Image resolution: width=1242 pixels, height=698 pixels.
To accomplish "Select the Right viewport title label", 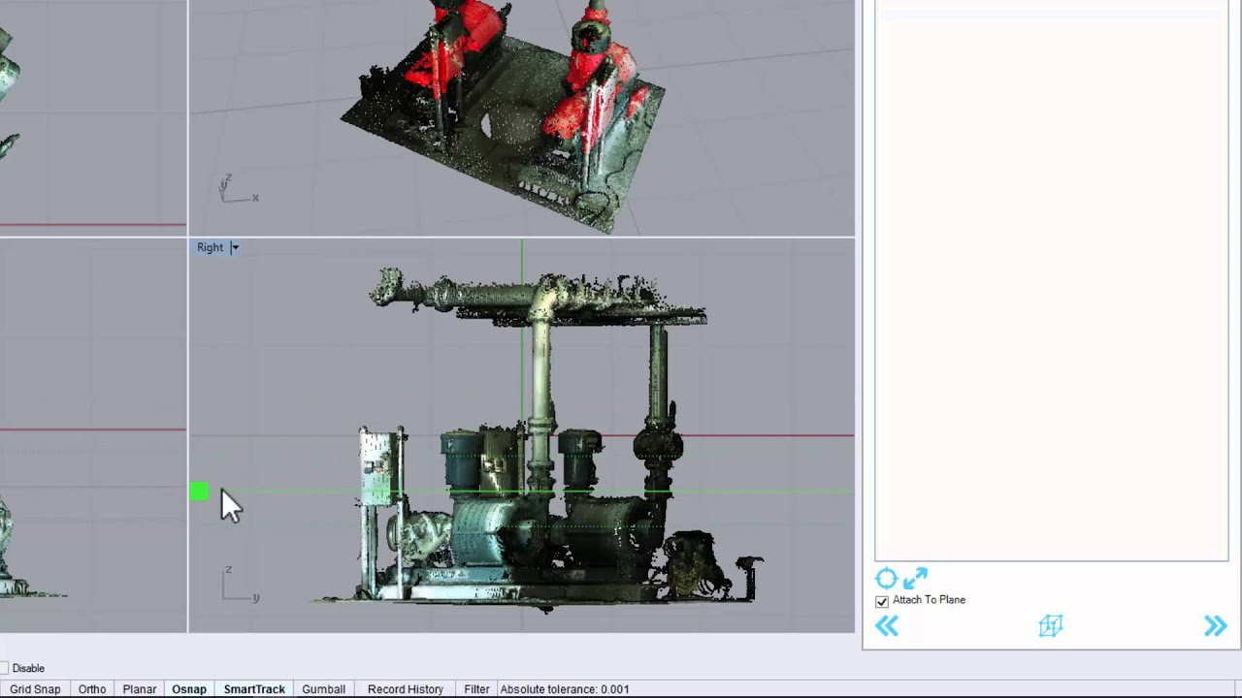I will click(210, 247).
